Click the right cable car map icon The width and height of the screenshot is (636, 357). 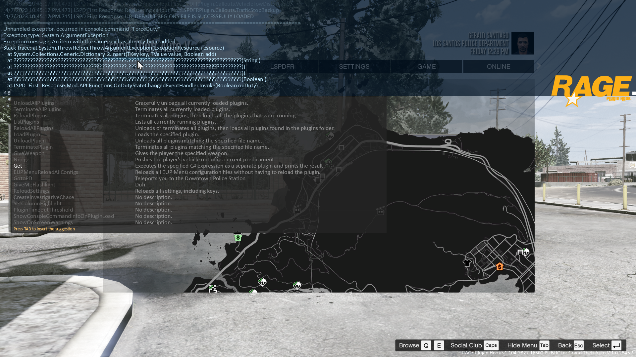click(x=380, y=211)
